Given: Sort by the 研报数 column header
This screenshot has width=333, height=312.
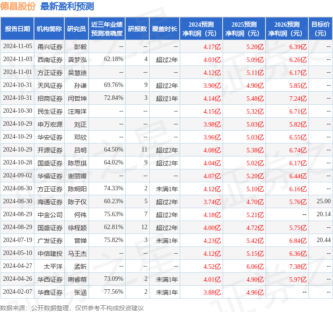Looking at the screenshot, I should pyautogui.click(x=137, y=29).
